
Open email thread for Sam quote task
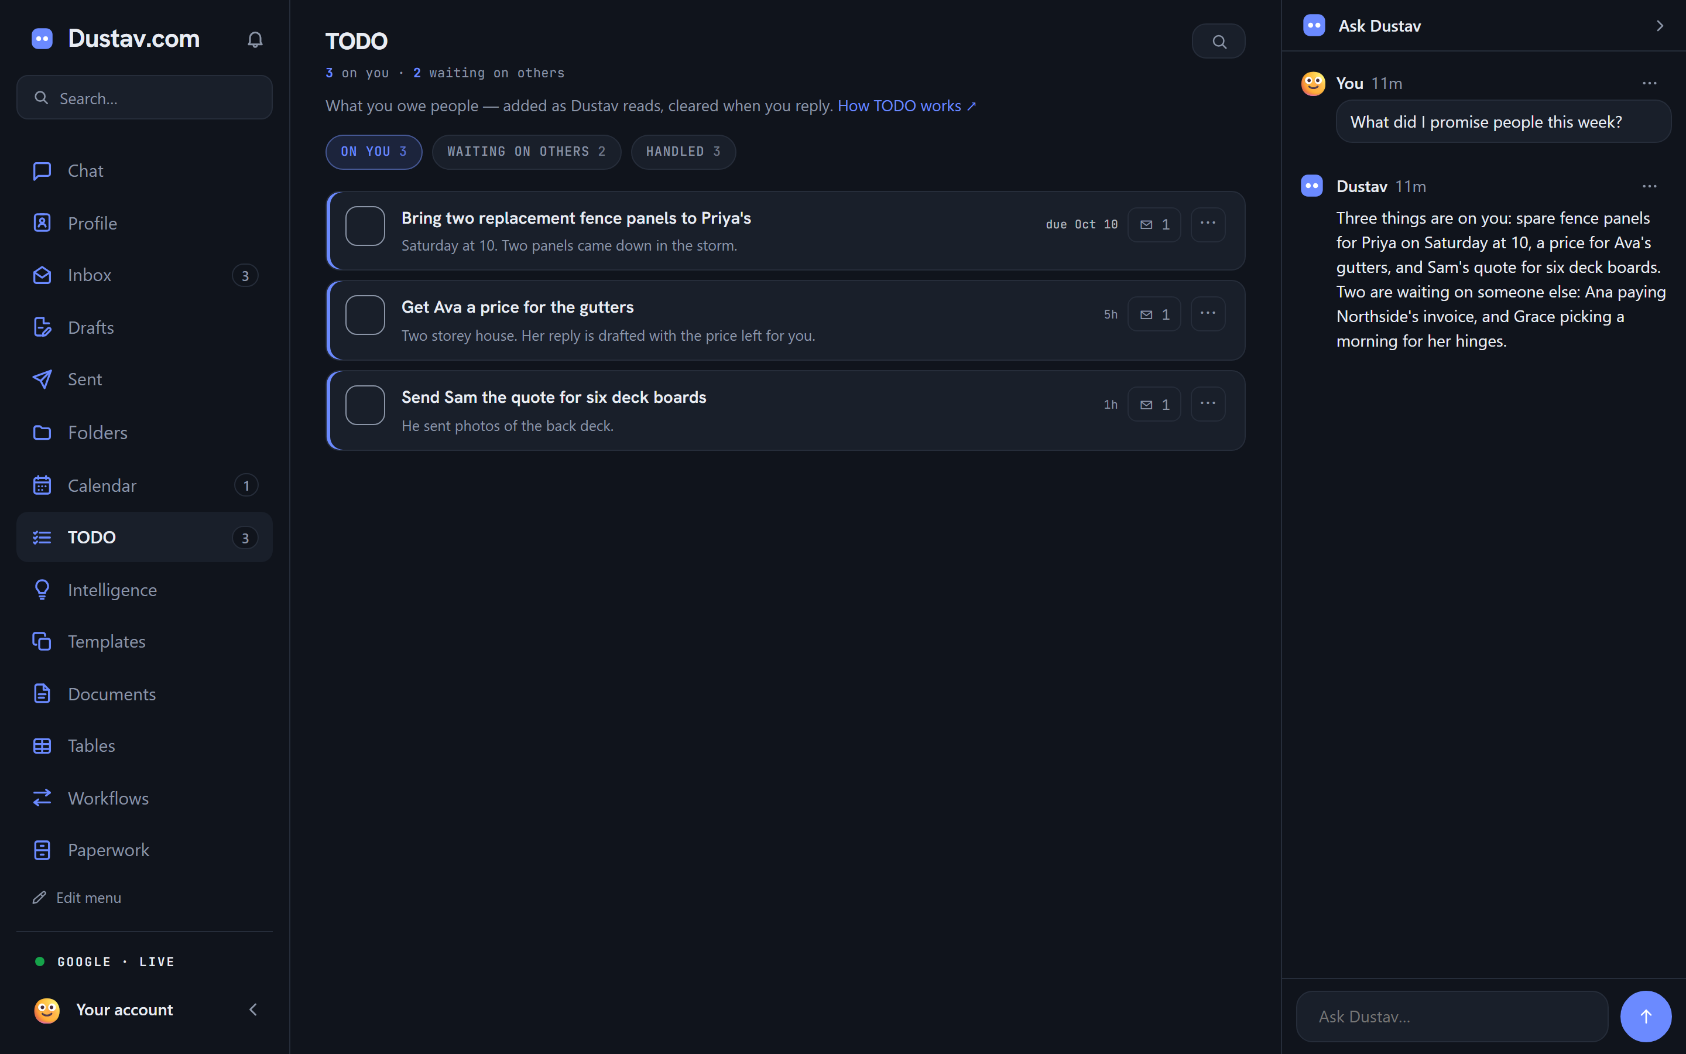click(x=1154, y=404)
